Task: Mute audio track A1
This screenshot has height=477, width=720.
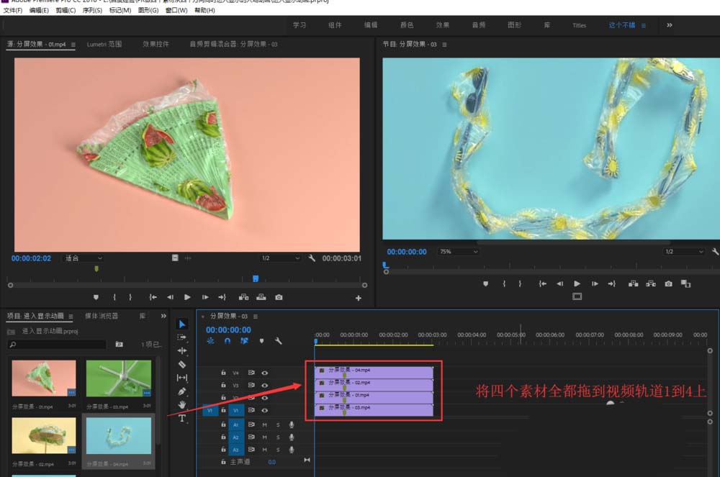Action: point(264,425)
